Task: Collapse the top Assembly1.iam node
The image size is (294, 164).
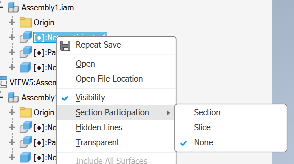Action: click(2, 8)
